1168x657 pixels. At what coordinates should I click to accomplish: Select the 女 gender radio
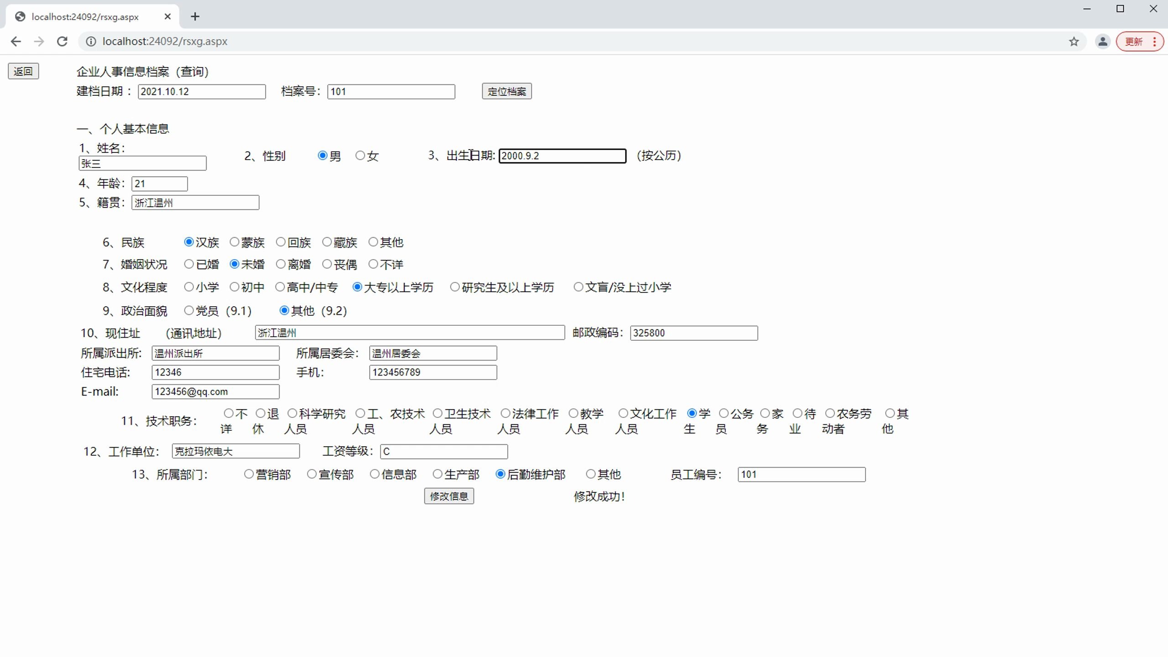[360, 156]
